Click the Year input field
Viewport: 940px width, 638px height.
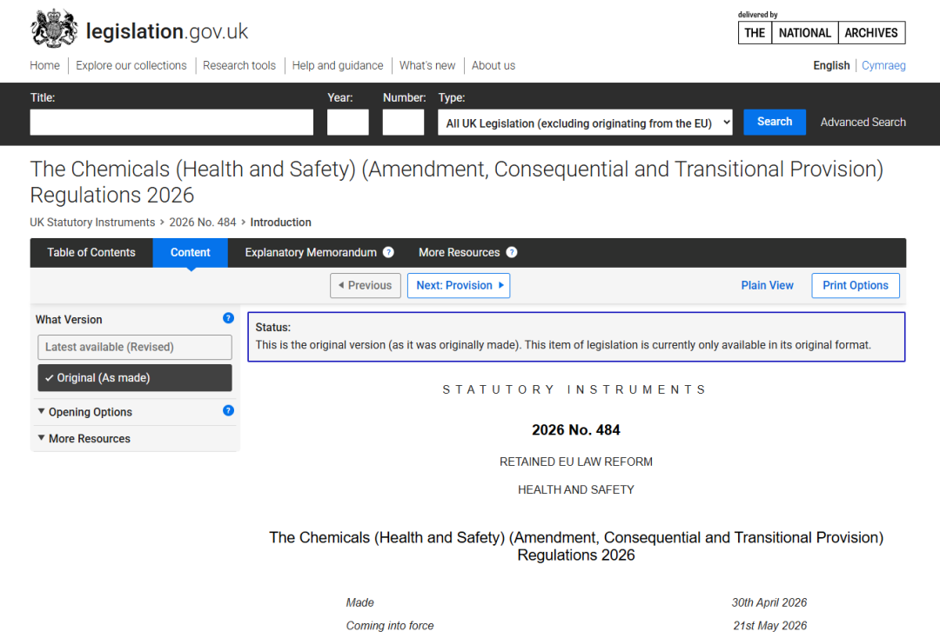click(x=347, y=122)
